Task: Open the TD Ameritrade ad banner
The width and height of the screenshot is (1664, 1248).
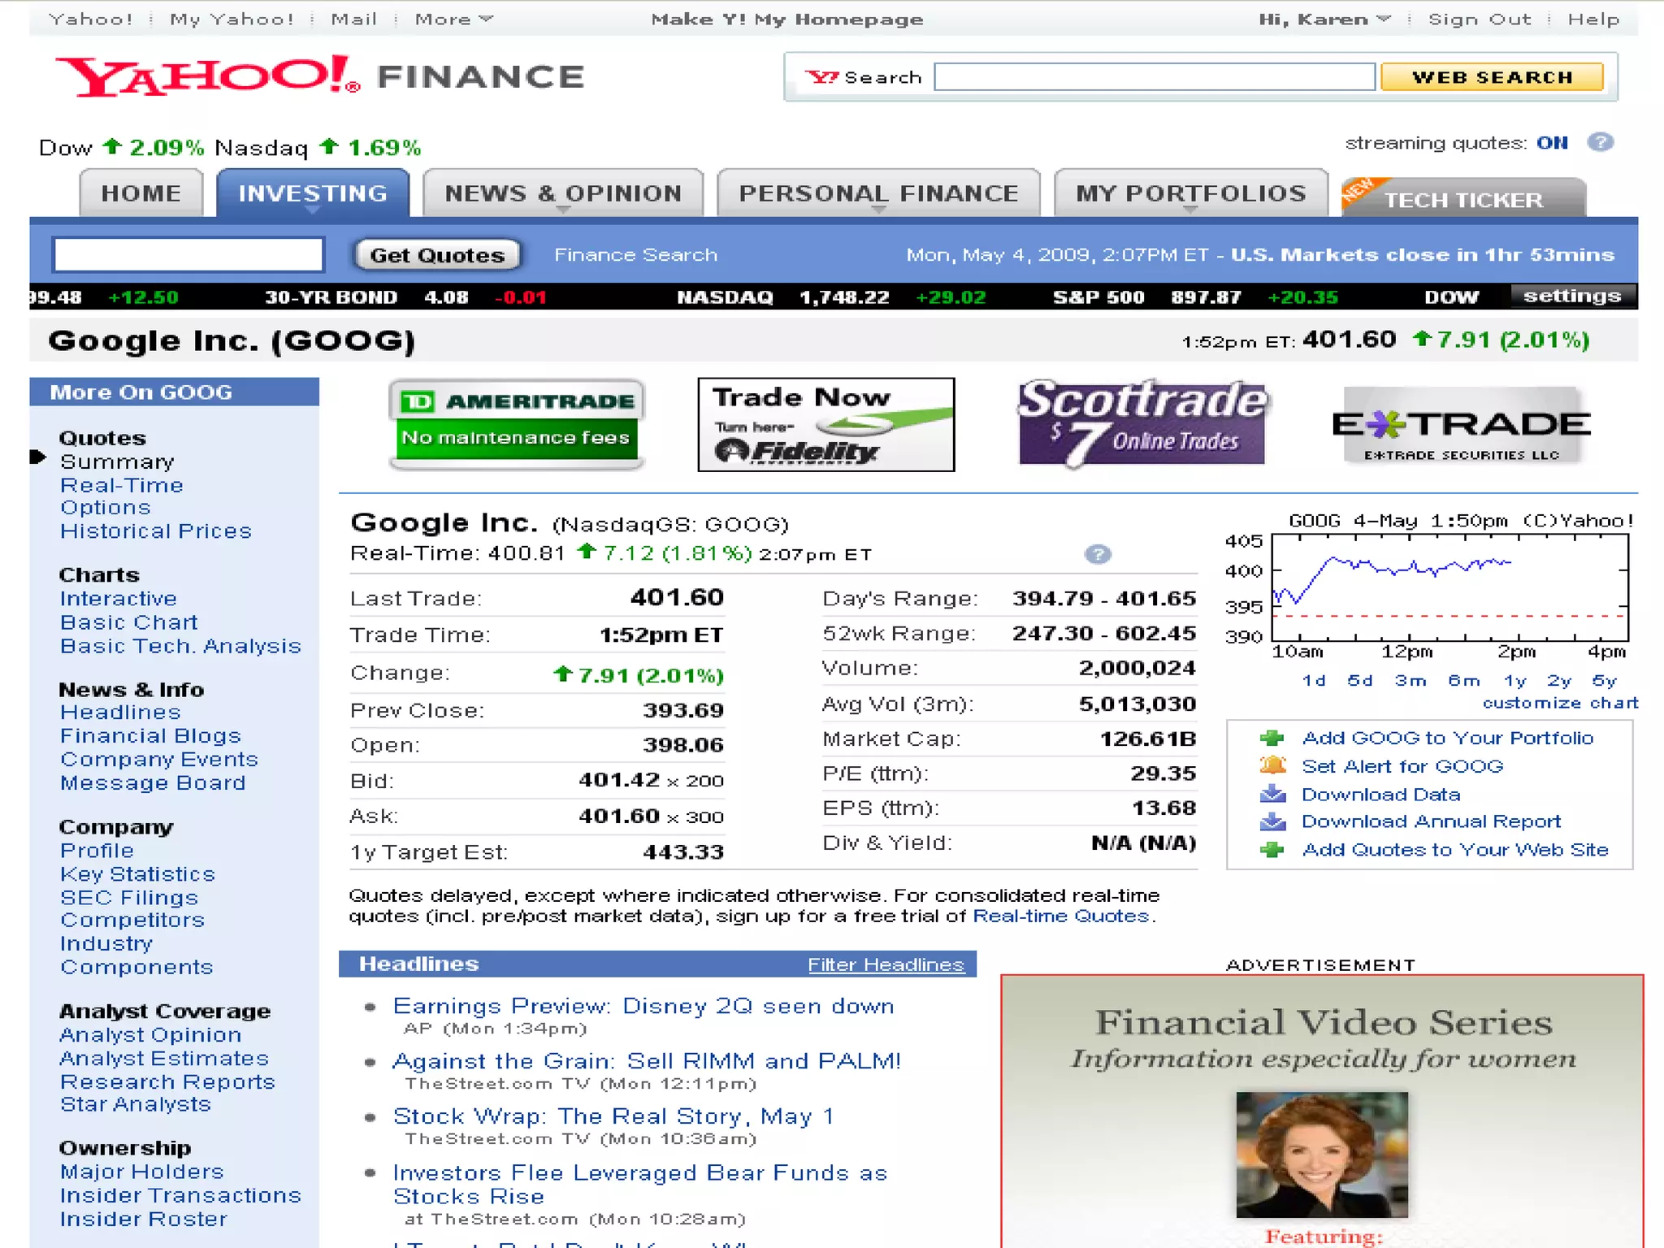Action: [517, 423]
